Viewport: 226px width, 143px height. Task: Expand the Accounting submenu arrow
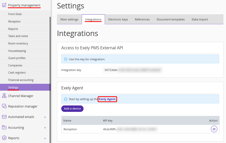point(45,128)
